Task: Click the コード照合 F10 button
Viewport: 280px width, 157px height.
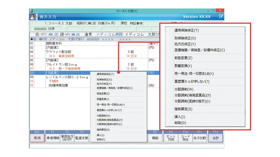Action: tap(185, 138)
